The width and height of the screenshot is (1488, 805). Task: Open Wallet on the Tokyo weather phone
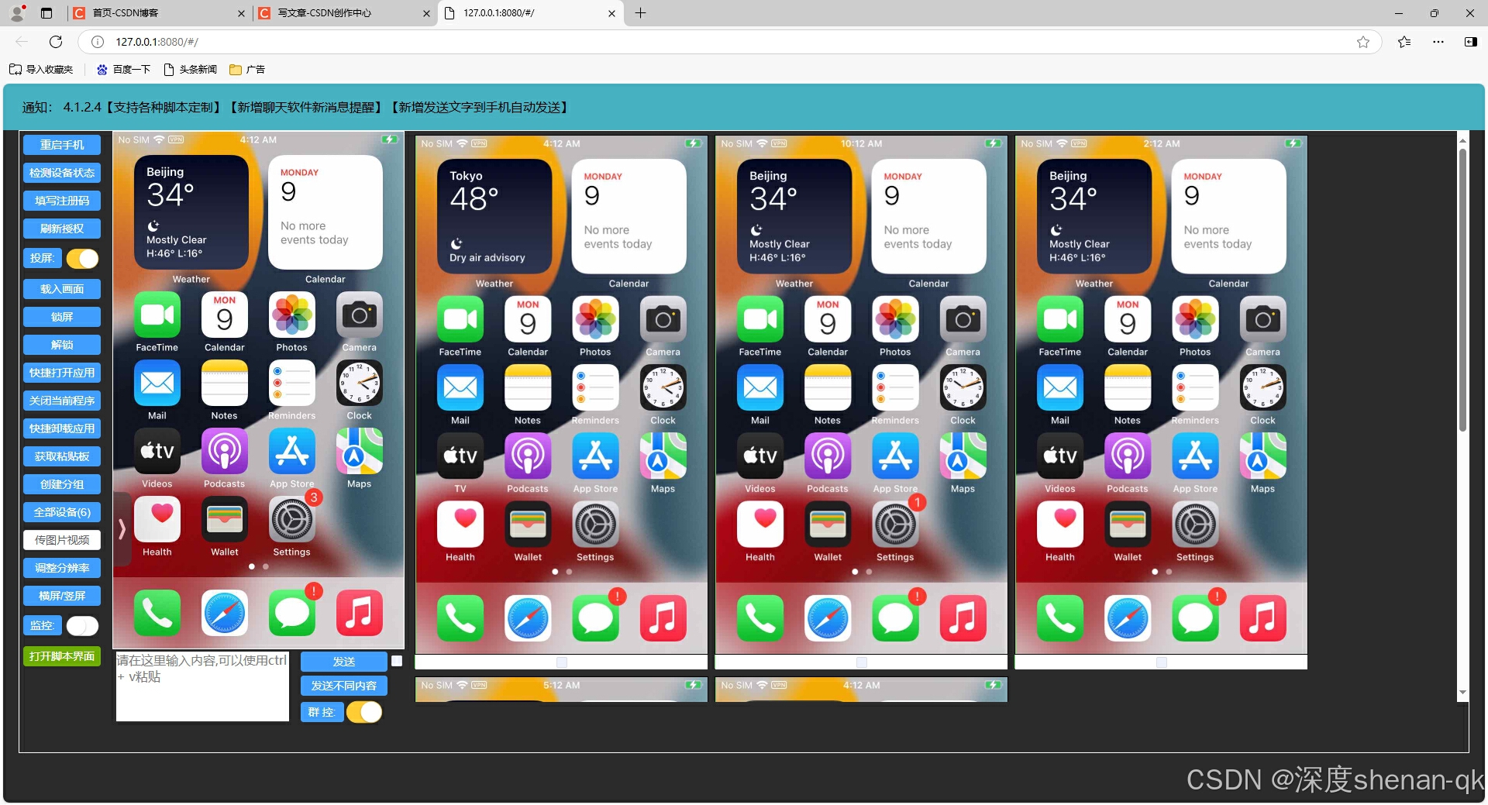(x=528, y=524)
